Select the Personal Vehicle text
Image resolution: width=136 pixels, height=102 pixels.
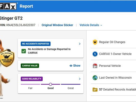click(110, 66)
